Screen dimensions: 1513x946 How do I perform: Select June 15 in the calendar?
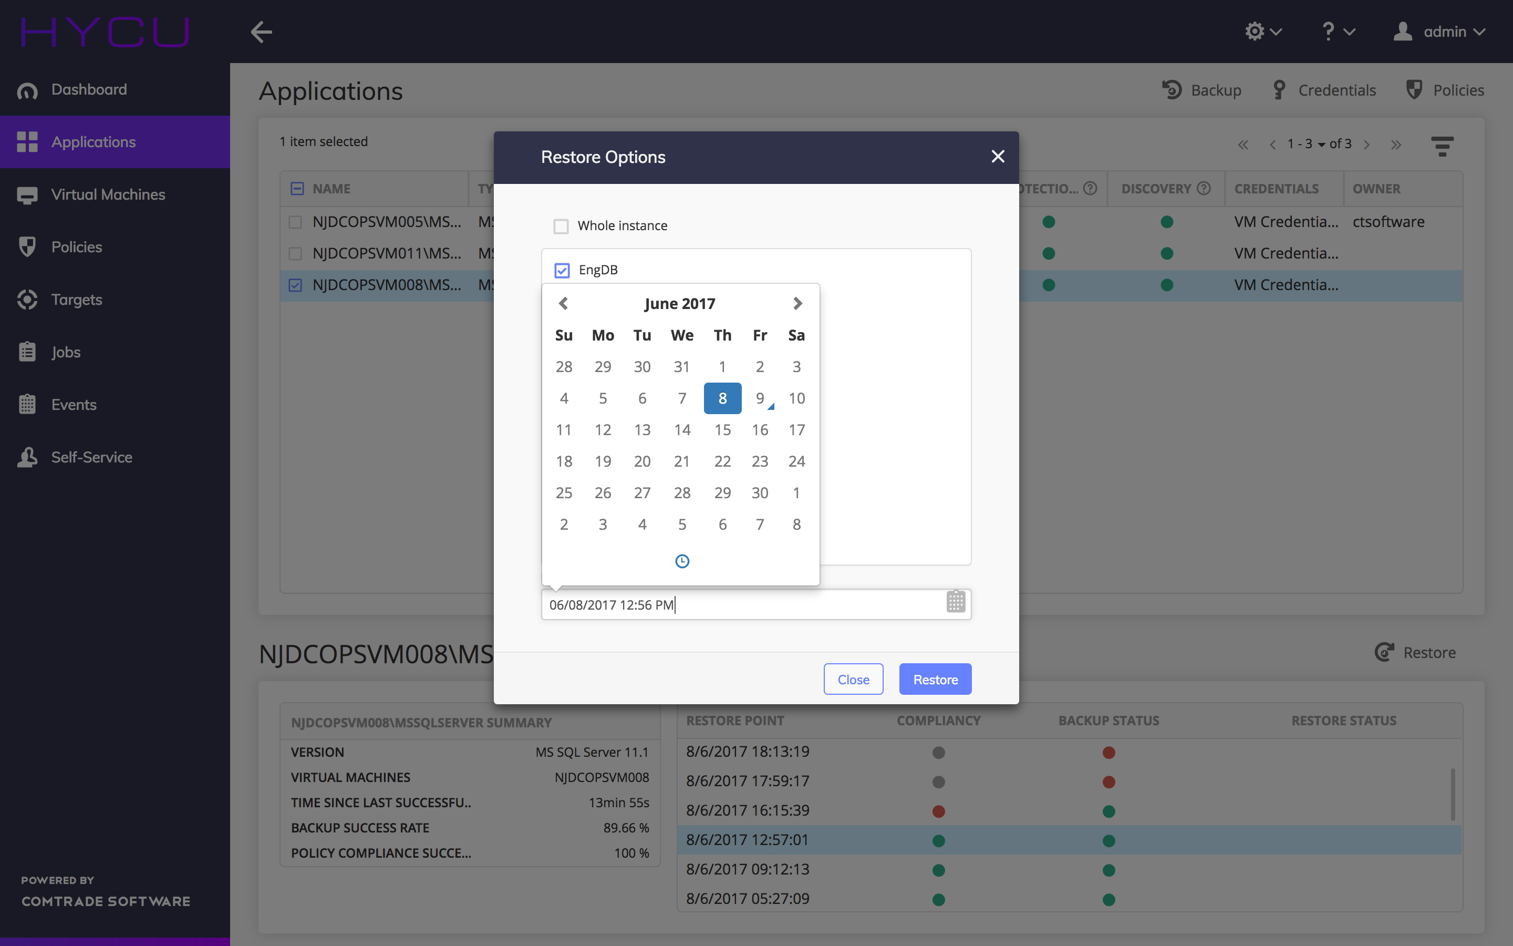[722, 430]
